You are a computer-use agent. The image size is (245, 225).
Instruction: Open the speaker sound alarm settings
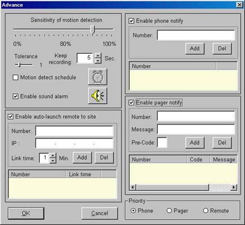click(97, 96)
